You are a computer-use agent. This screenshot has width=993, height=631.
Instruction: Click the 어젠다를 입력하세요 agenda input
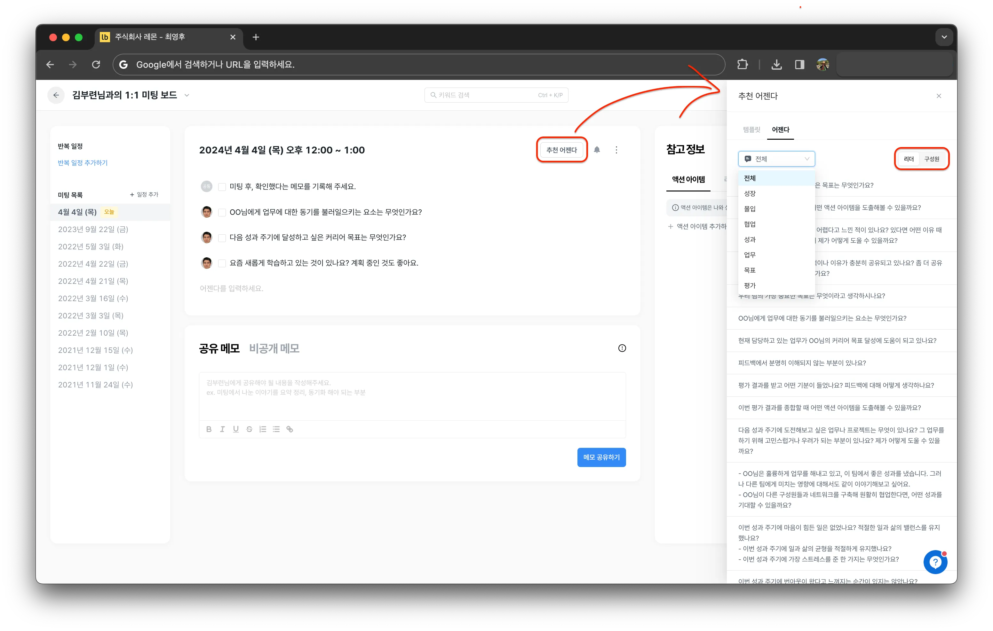(x=231, y=289)
